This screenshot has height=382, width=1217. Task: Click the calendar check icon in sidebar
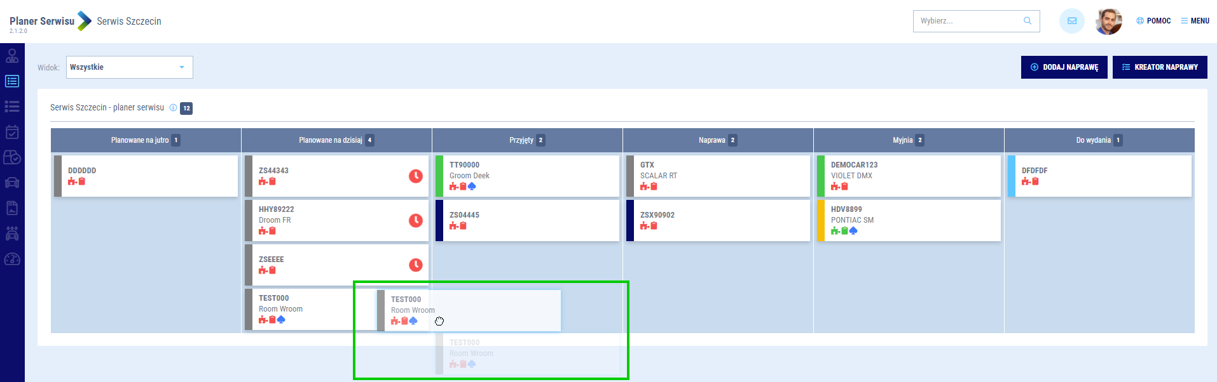12,132
